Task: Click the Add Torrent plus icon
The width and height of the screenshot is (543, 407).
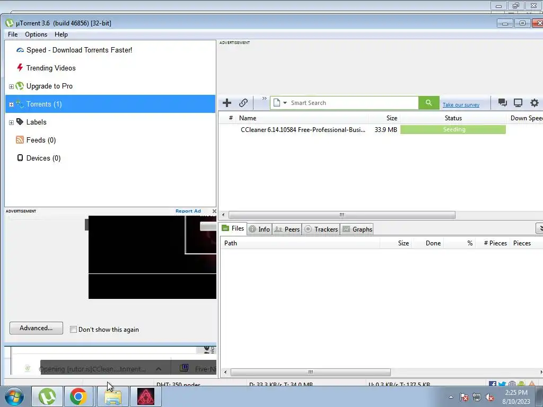Action: pyautogui.click(x=227, y=103)
